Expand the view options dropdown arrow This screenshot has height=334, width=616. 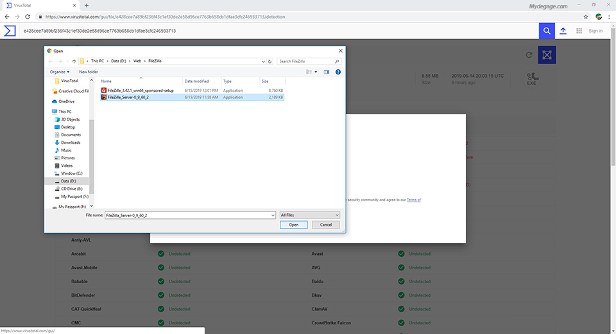(316, 72)
